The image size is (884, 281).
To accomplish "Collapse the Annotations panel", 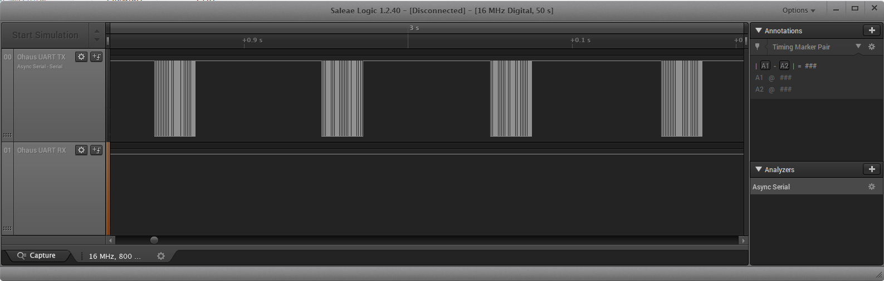I will pyautogui.click(x=758, y=31).
